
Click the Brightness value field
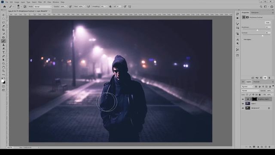point(268,27)
